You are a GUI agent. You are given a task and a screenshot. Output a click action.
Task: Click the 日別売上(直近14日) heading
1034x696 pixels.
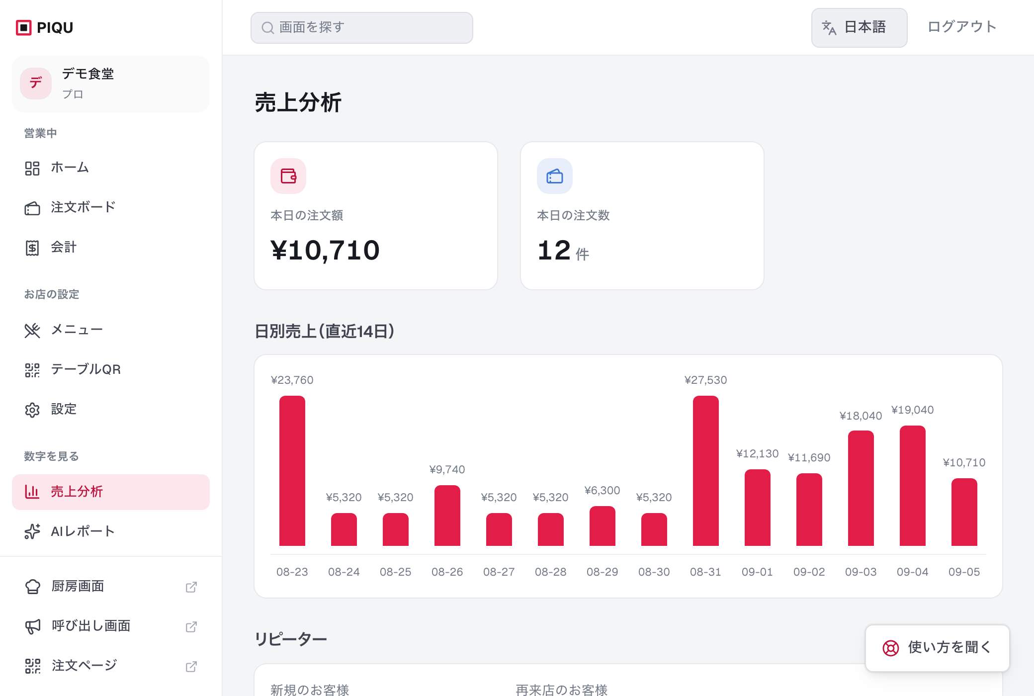pyautogui.click(x=325, y=331)
